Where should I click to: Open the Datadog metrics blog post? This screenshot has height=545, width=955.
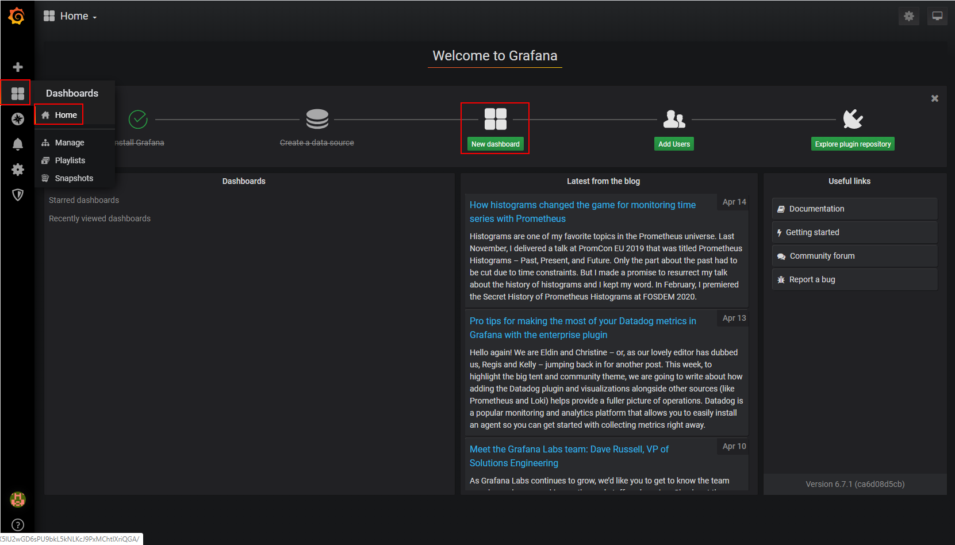582,328
